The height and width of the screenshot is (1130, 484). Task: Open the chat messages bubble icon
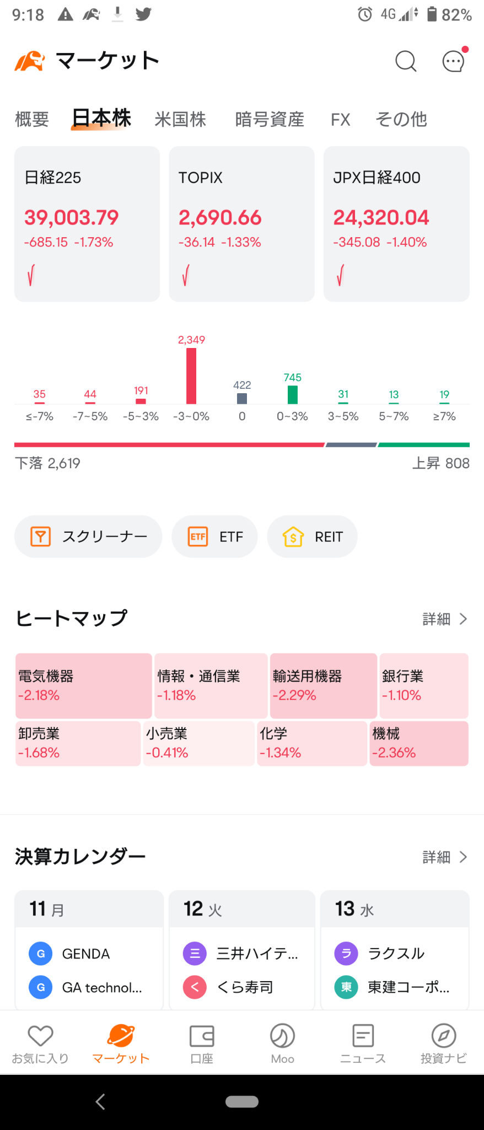[454, 61]
